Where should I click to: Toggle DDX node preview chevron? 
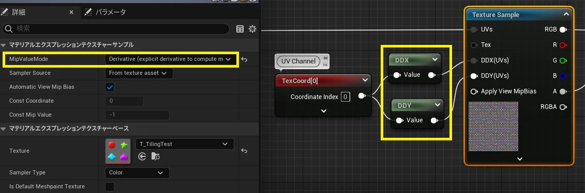tap(434, 59)
